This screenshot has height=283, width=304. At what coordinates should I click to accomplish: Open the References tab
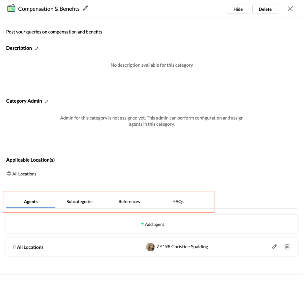click(129, 202)
